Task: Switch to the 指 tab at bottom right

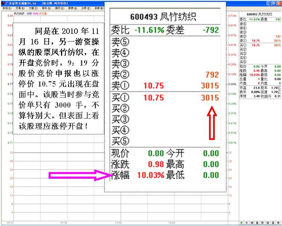Action: click(268, 223)
